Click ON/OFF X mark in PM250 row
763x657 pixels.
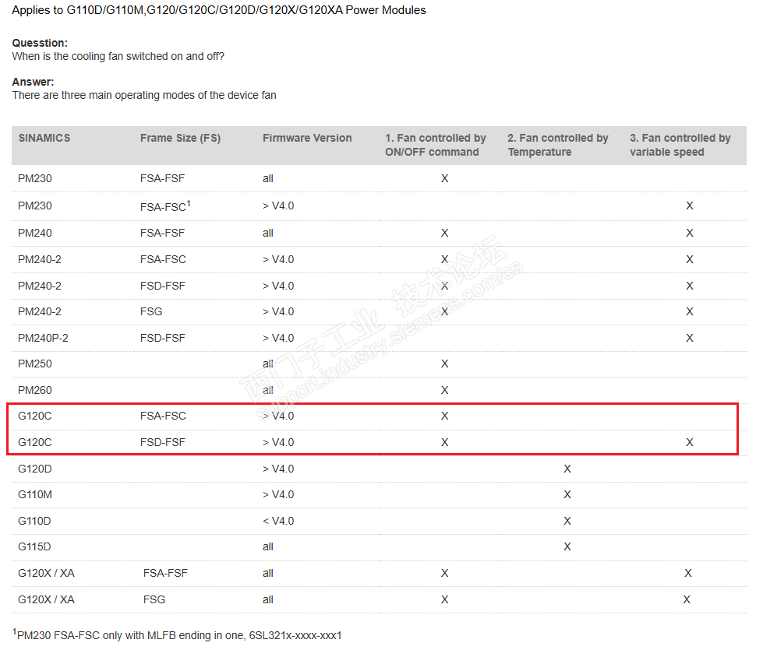tap(445, 364)
